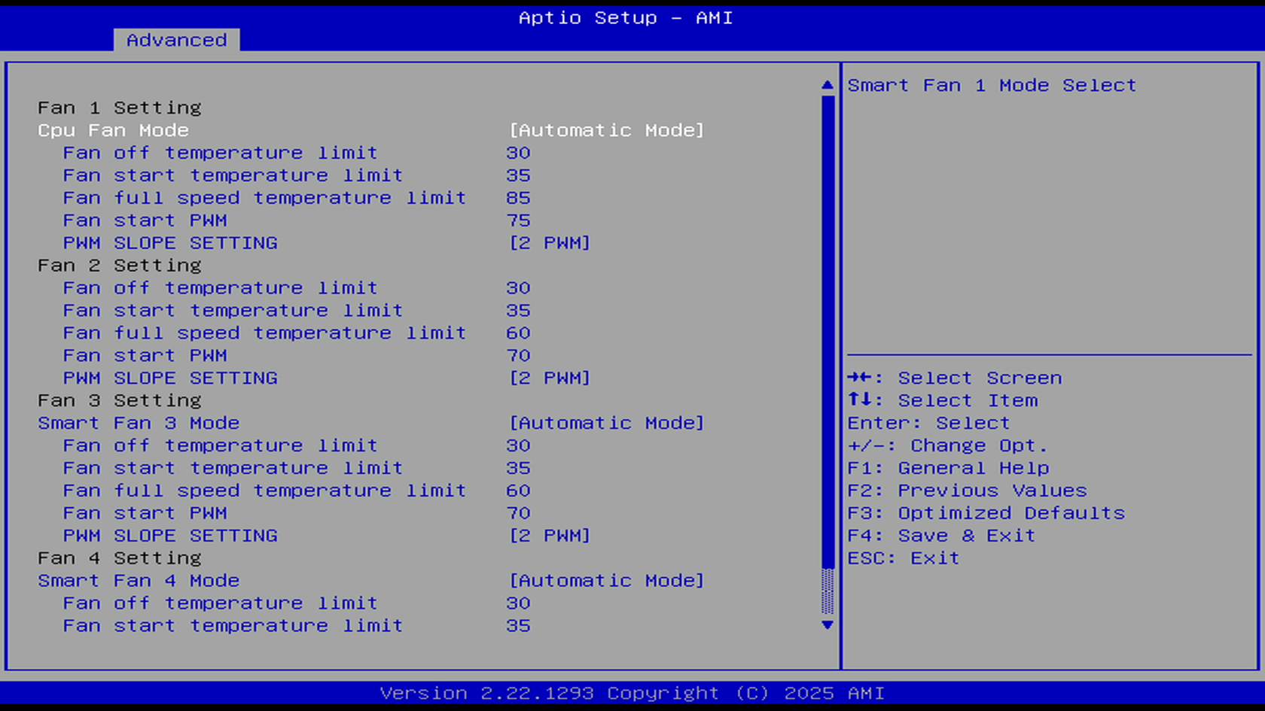Click the Version 2.22.1293 copyright footer

(632, 693)
